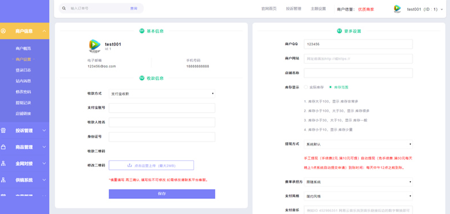Viewport: 450px width, 214px height.
Task: Click the 投诉管理 shop icon in sidebar
Action: 3,130
